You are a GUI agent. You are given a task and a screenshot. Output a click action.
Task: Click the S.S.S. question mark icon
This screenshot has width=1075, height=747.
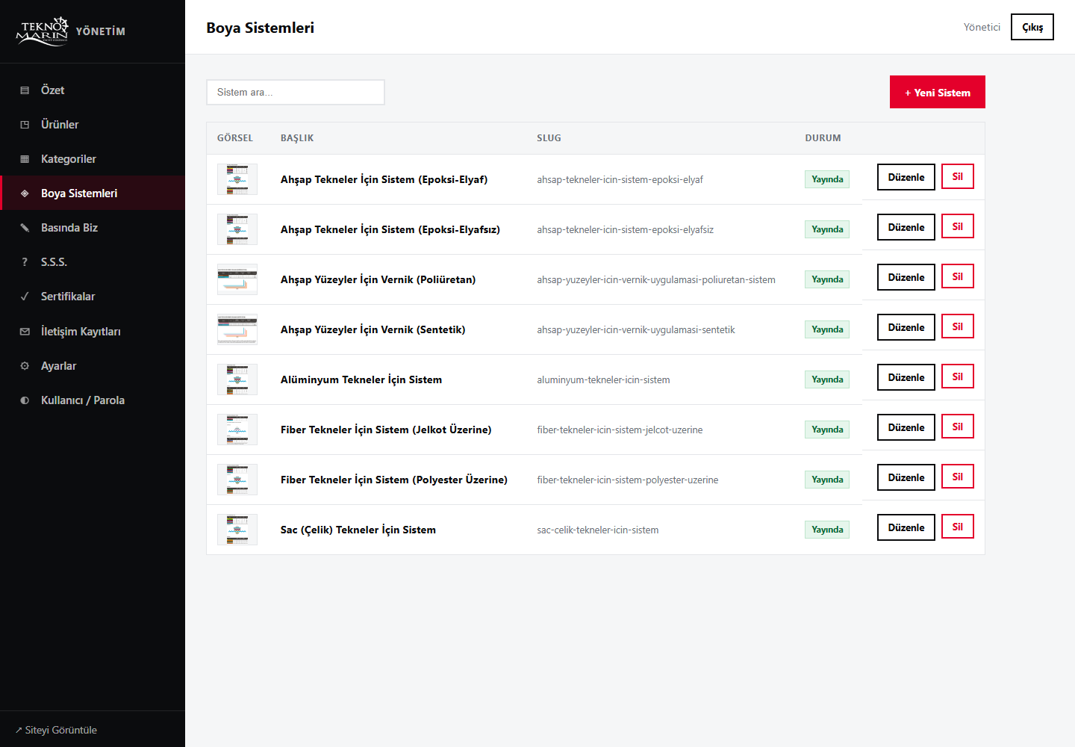(x=25, y=262)
